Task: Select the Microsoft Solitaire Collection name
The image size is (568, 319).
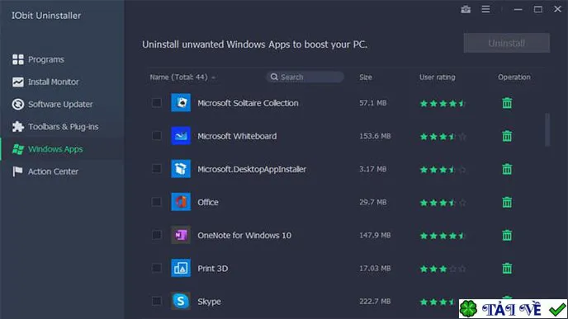Action: point(248,103)
